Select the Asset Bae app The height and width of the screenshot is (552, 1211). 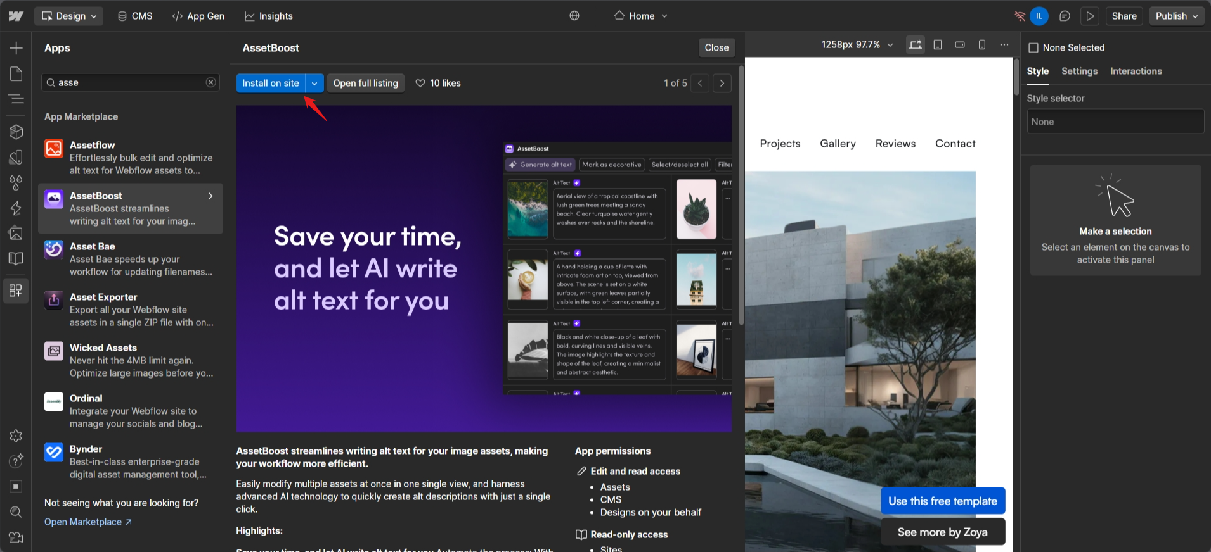(x=131, y=259)
